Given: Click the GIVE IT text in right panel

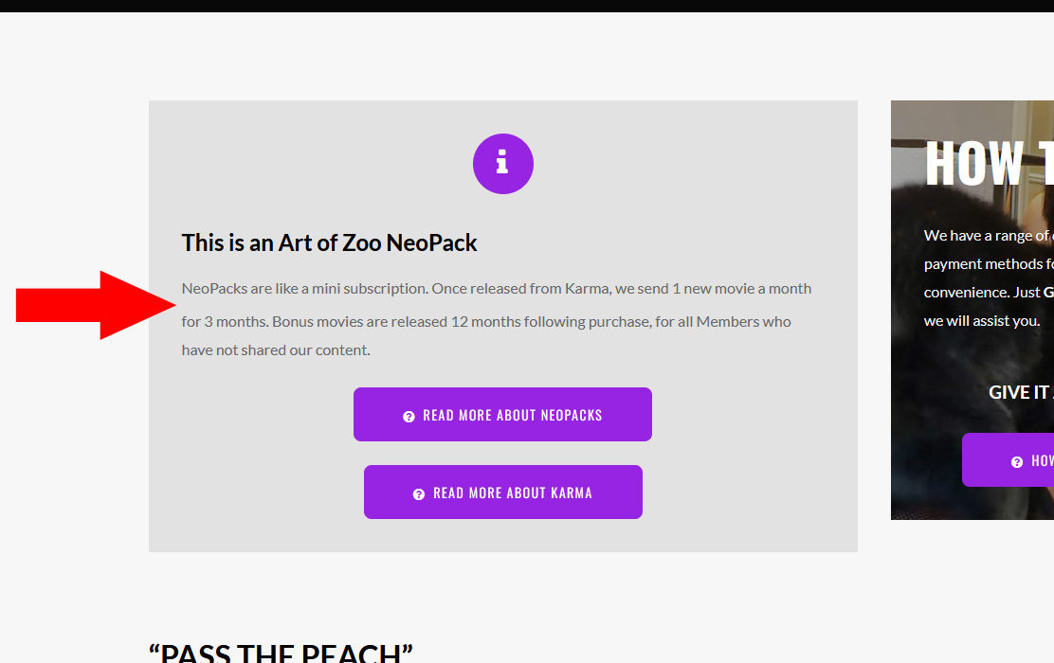Looking at the screenshot, I should [1020, 392].
